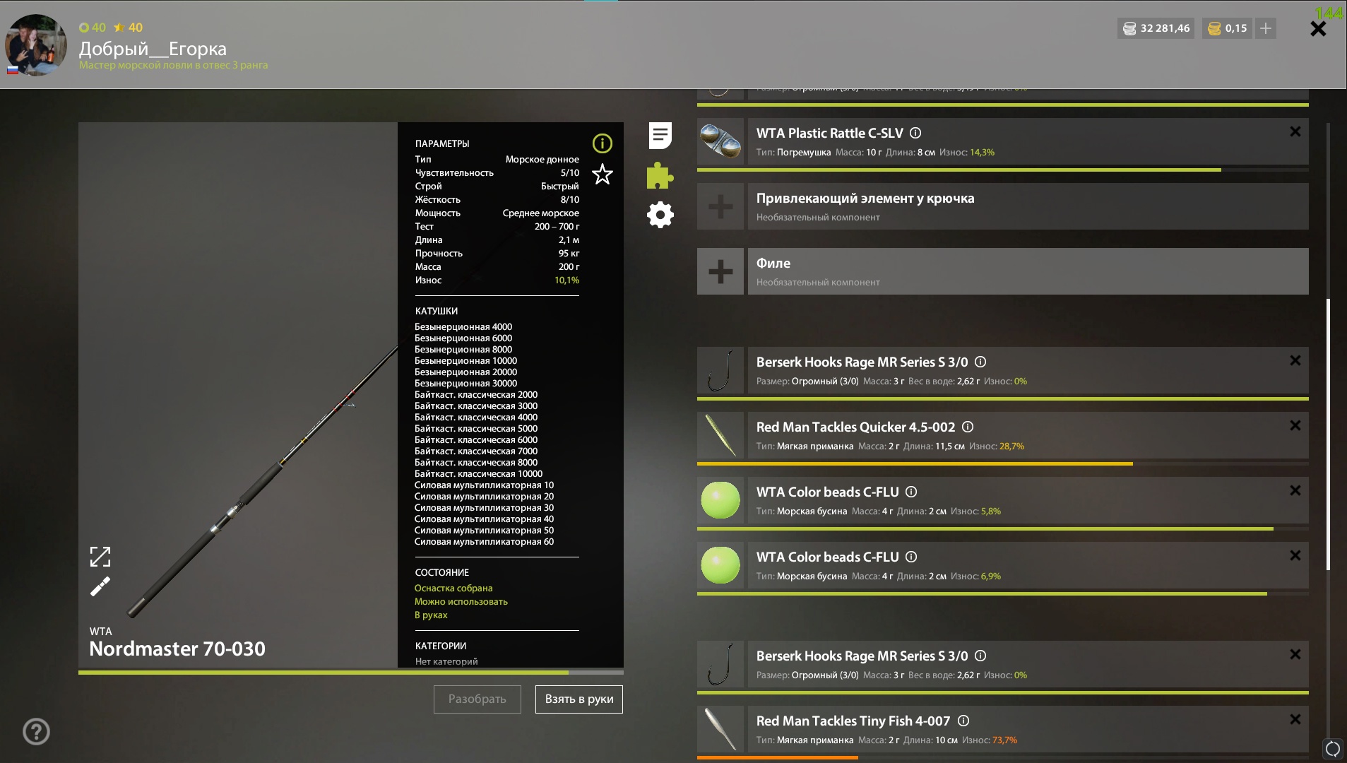Click Tiny Fish 4-007 orange wear bar

coord(778,757)
